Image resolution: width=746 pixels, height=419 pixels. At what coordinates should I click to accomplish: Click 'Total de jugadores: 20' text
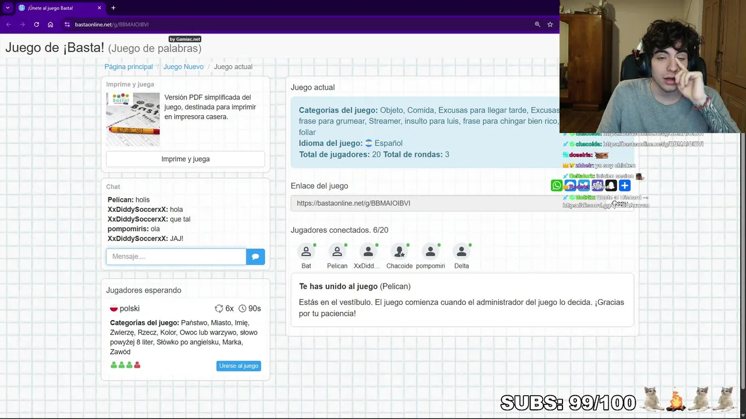point(340,154)
